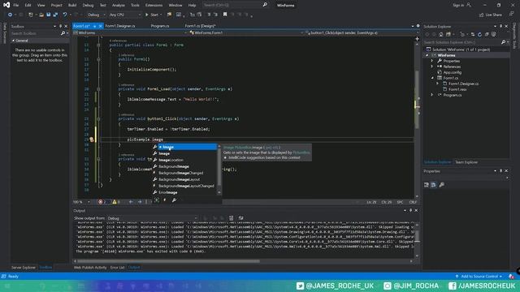Viewport: 520px width, 292px height.
Task: Click the Navigate Backward toolbar icon
Action: (x=10, y=15)
